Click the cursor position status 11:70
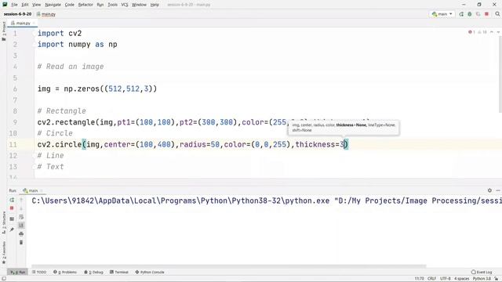 point(419,279)
